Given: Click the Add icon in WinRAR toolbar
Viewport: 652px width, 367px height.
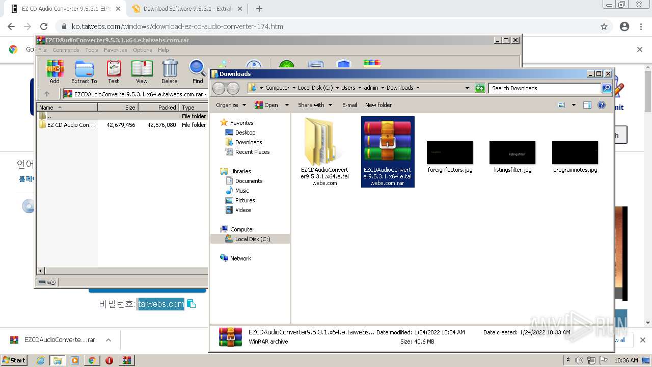Looking at the screenshot, I should pos(55,71).
